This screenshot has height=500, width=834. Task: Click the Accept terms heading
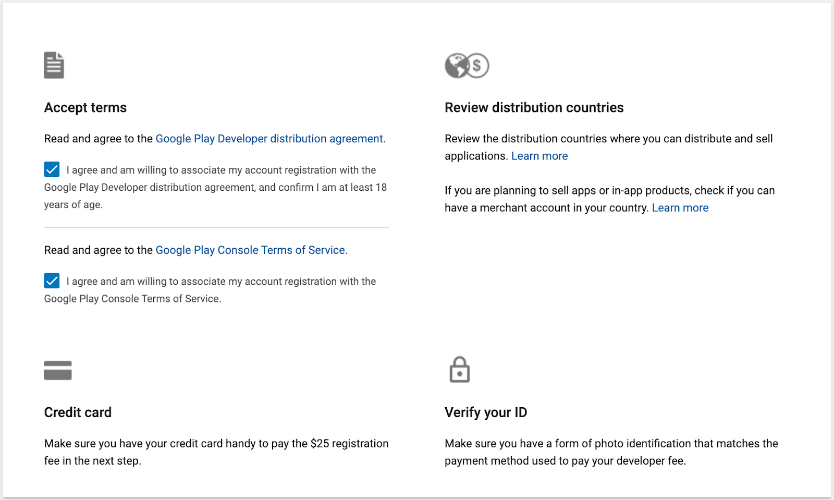pos(85,107)
